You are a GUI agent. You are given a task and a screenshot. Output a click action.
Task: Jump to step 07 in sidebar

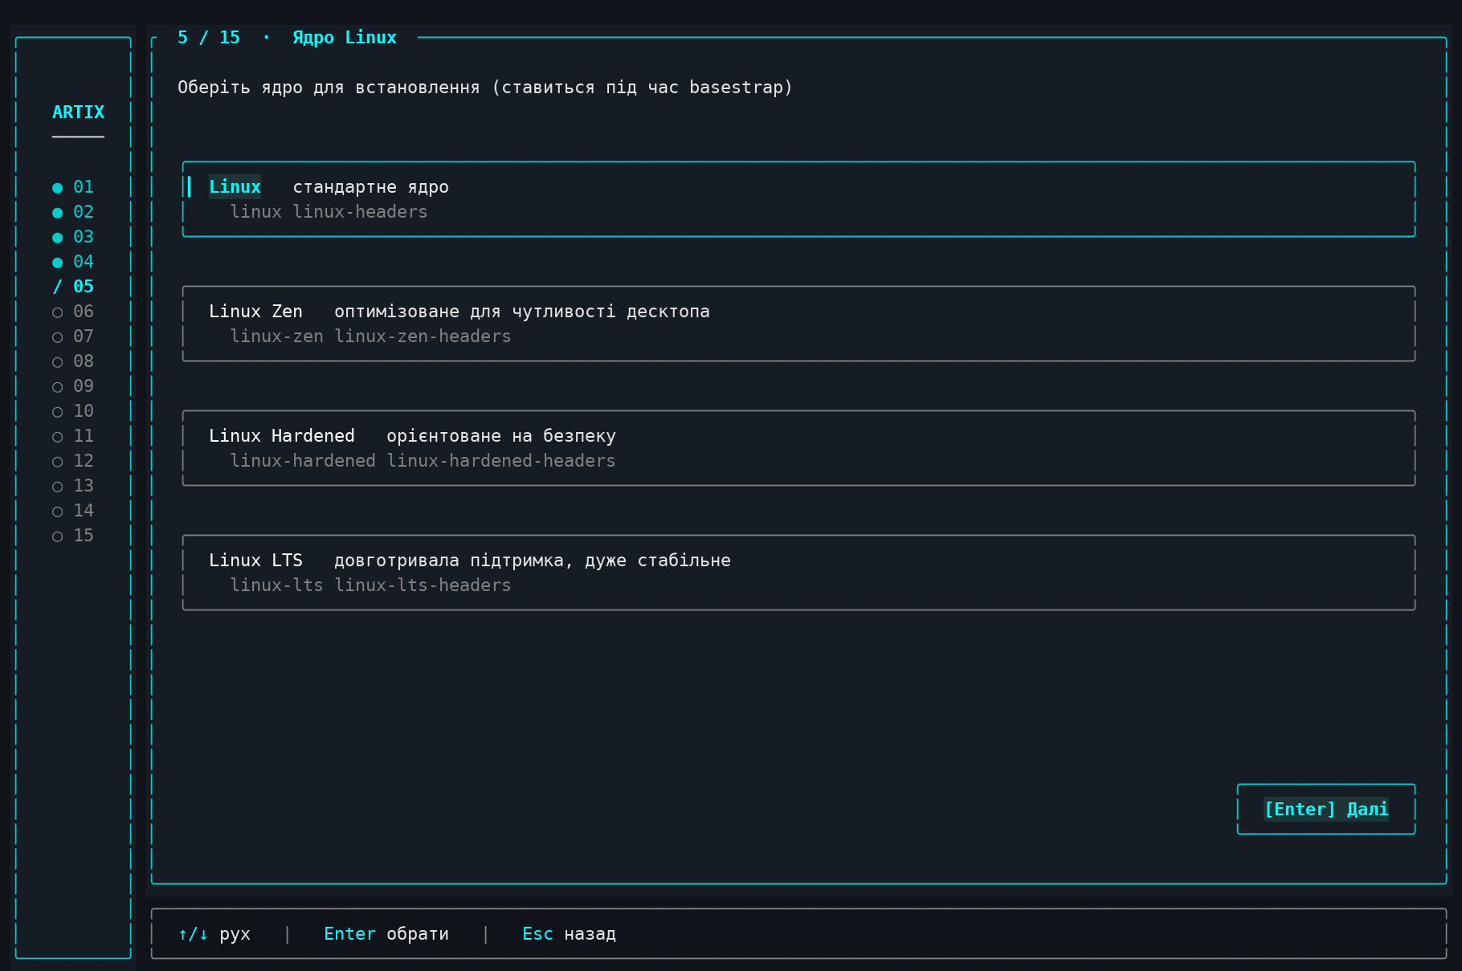click(x=73, y=337)
